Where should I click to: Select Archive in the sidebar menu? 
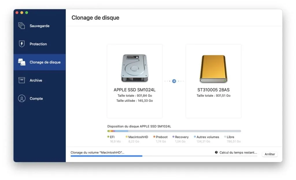click(x=36, y=80)
